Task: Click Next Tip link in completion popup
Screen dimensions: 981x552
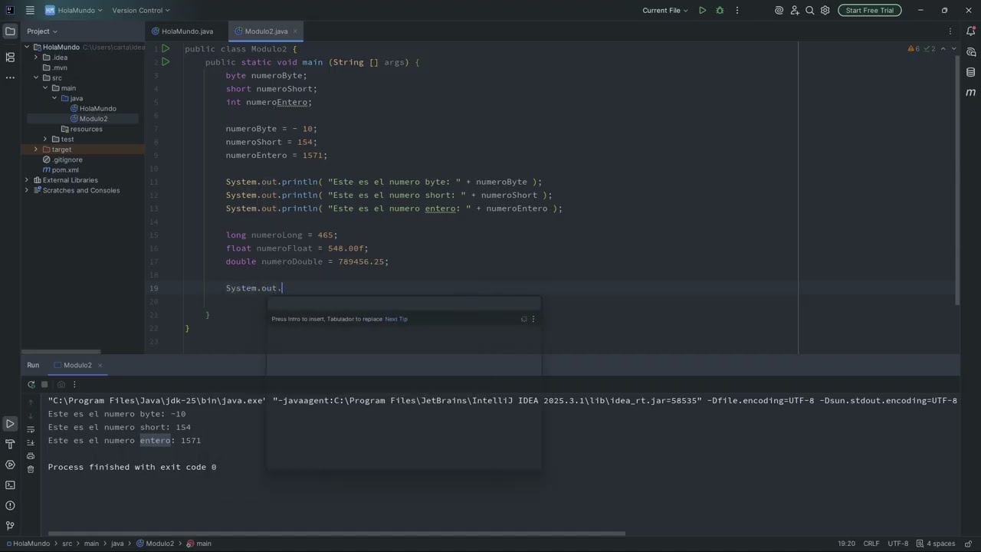Action: pos(396,319)
